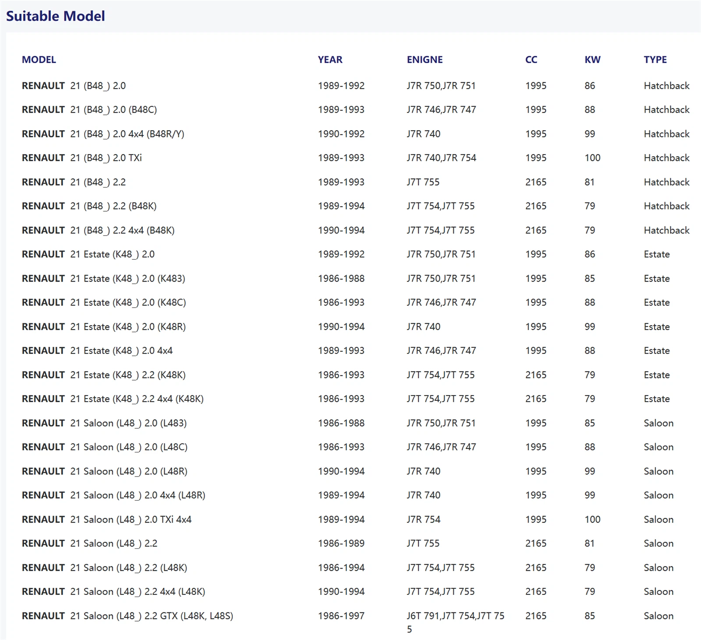Select Hatchback type in first table row
The width and height of the screenshot is (701, 640).
(666, 86)
